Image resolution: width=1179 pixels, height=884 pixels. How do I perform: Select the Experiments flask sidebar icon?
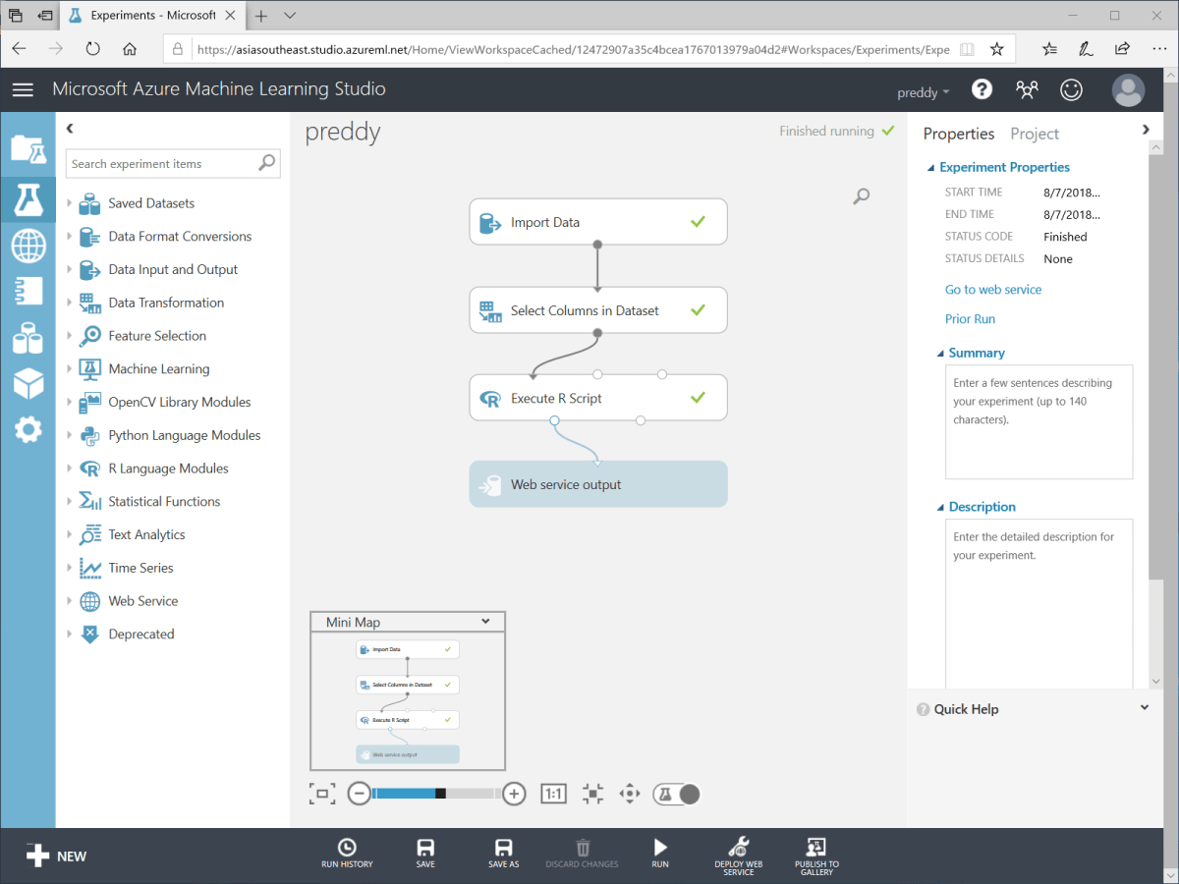point(28,199)
